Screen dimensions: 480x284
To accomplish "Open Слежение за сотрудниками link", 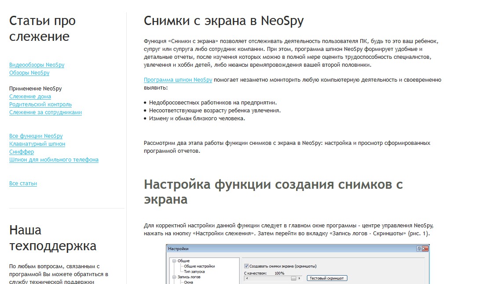I will coord(46,112).
